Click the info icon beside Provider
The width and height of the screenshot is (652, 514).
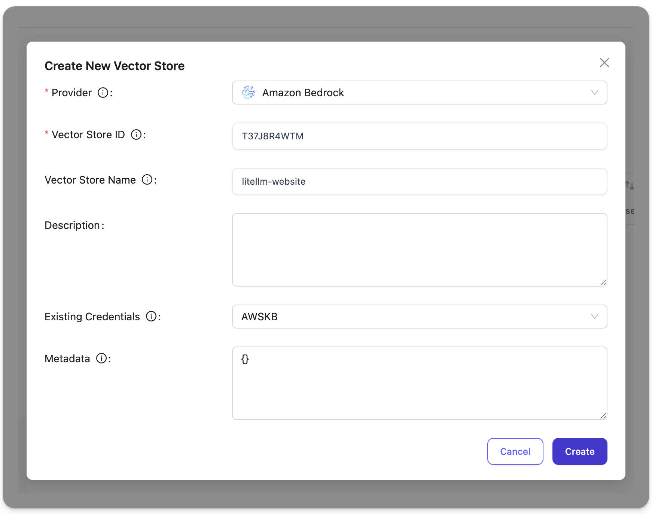tap(103, 93)
